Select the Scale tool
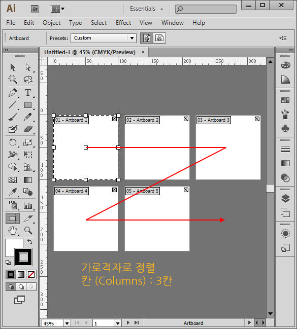 28,142
